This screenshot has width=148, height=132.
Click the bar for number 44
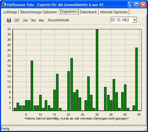coord(136,79)
